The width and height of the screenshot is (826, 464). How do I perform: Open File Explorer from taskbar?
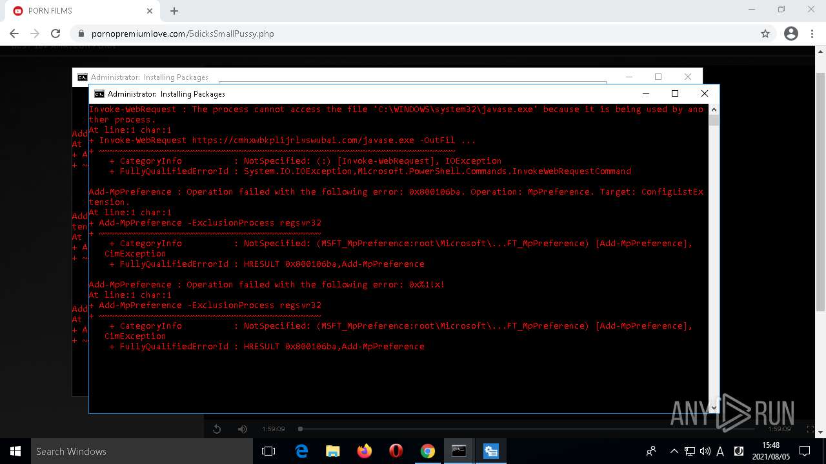coord(333,451)
